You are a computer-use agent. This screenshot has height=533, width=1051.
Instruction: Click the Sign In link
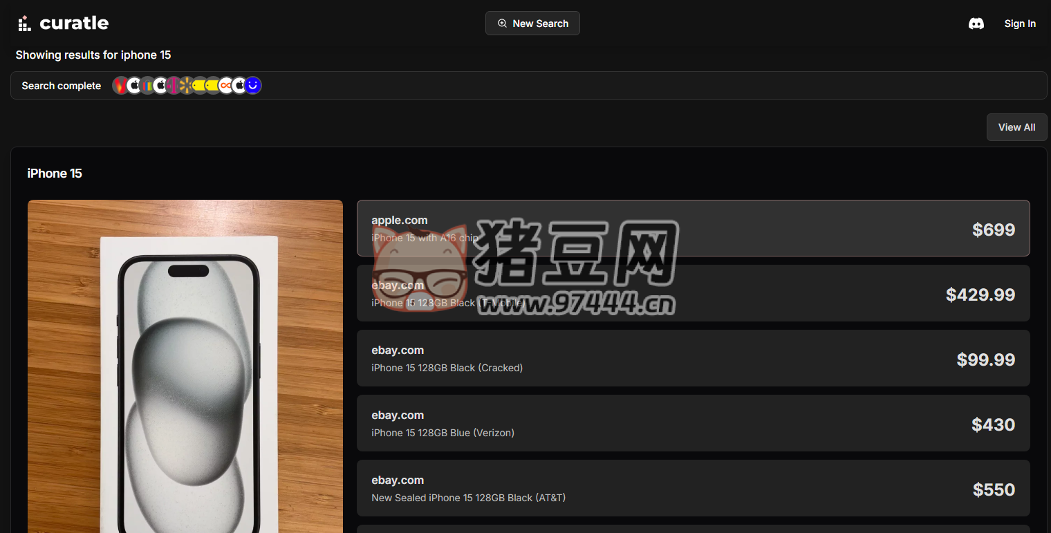click(x=1019, y=24)
